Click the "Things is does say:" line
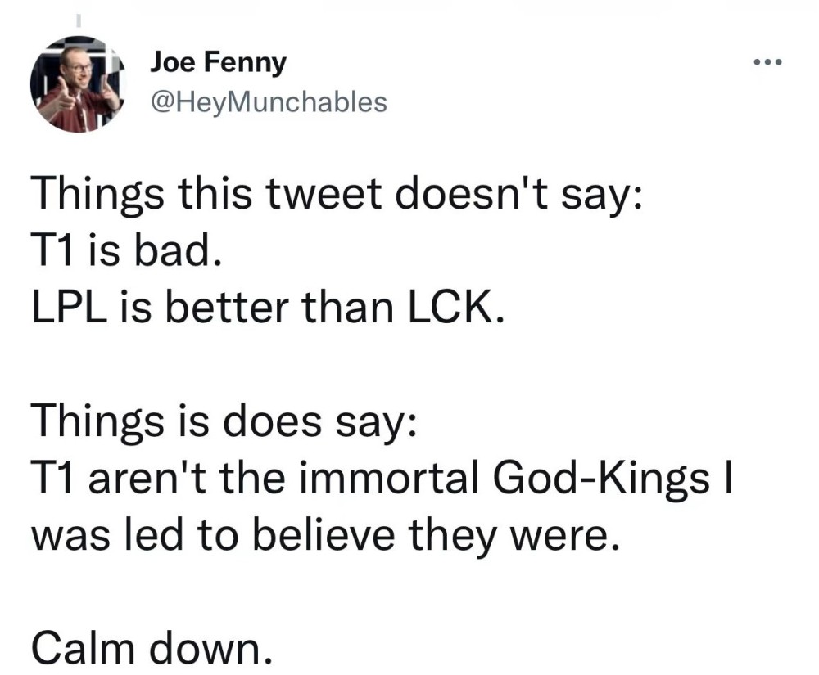The width and height of the screenshot is (819, 675). tap(224, 424)
